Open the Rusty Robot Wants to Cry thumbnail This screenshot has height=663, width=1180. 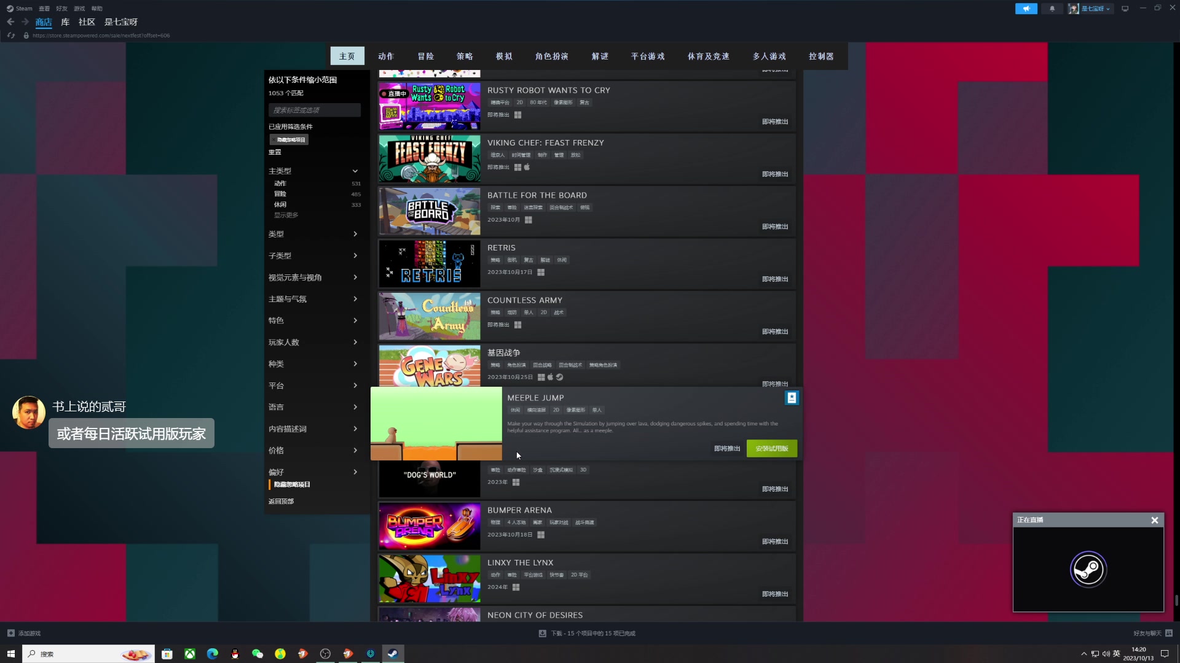pyautogui.click(x=430, y=106)
